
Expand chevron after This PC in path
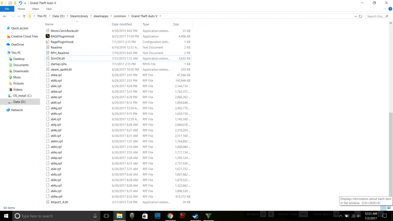[50, 16]
